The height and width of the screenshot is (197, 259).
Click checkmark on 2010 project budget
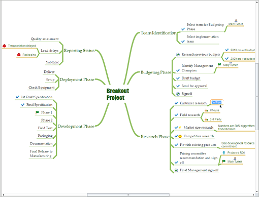(227, 50)
